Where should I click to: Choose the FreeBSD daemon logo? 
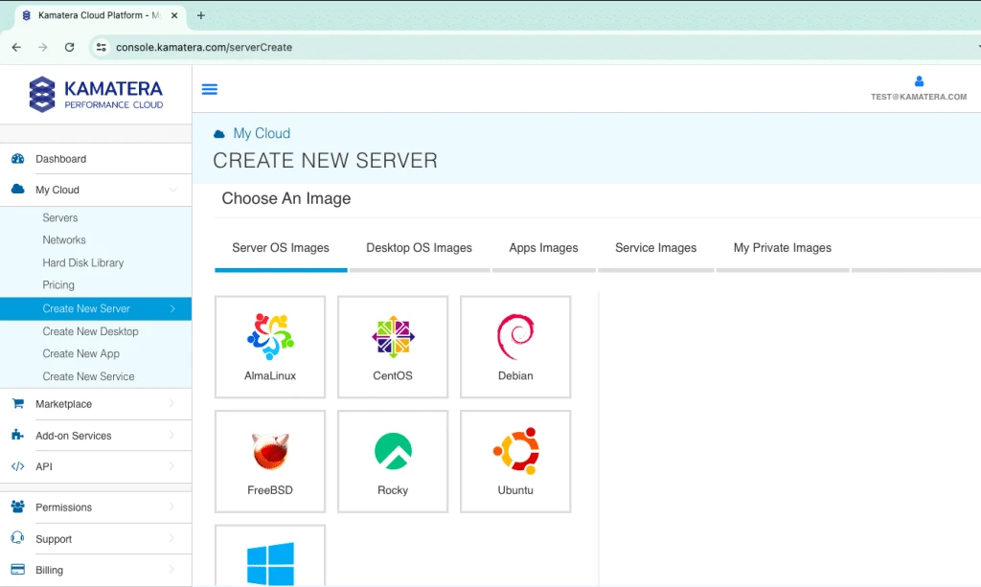tap(270, 451)
